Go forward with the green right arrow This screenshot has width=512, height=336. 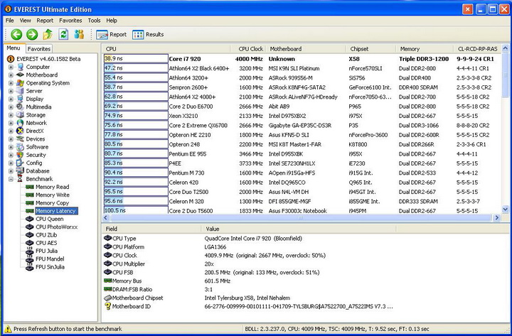pos(32,34)
